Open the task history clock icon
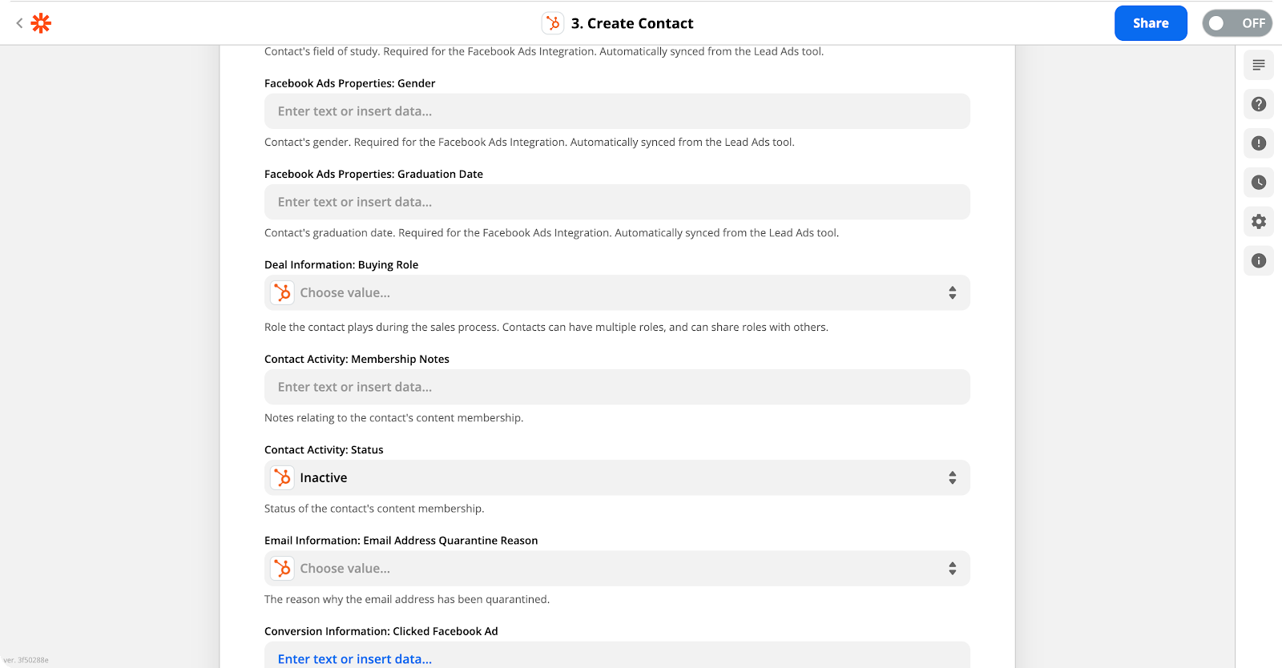1282x668 pixels. [1259, 183]
